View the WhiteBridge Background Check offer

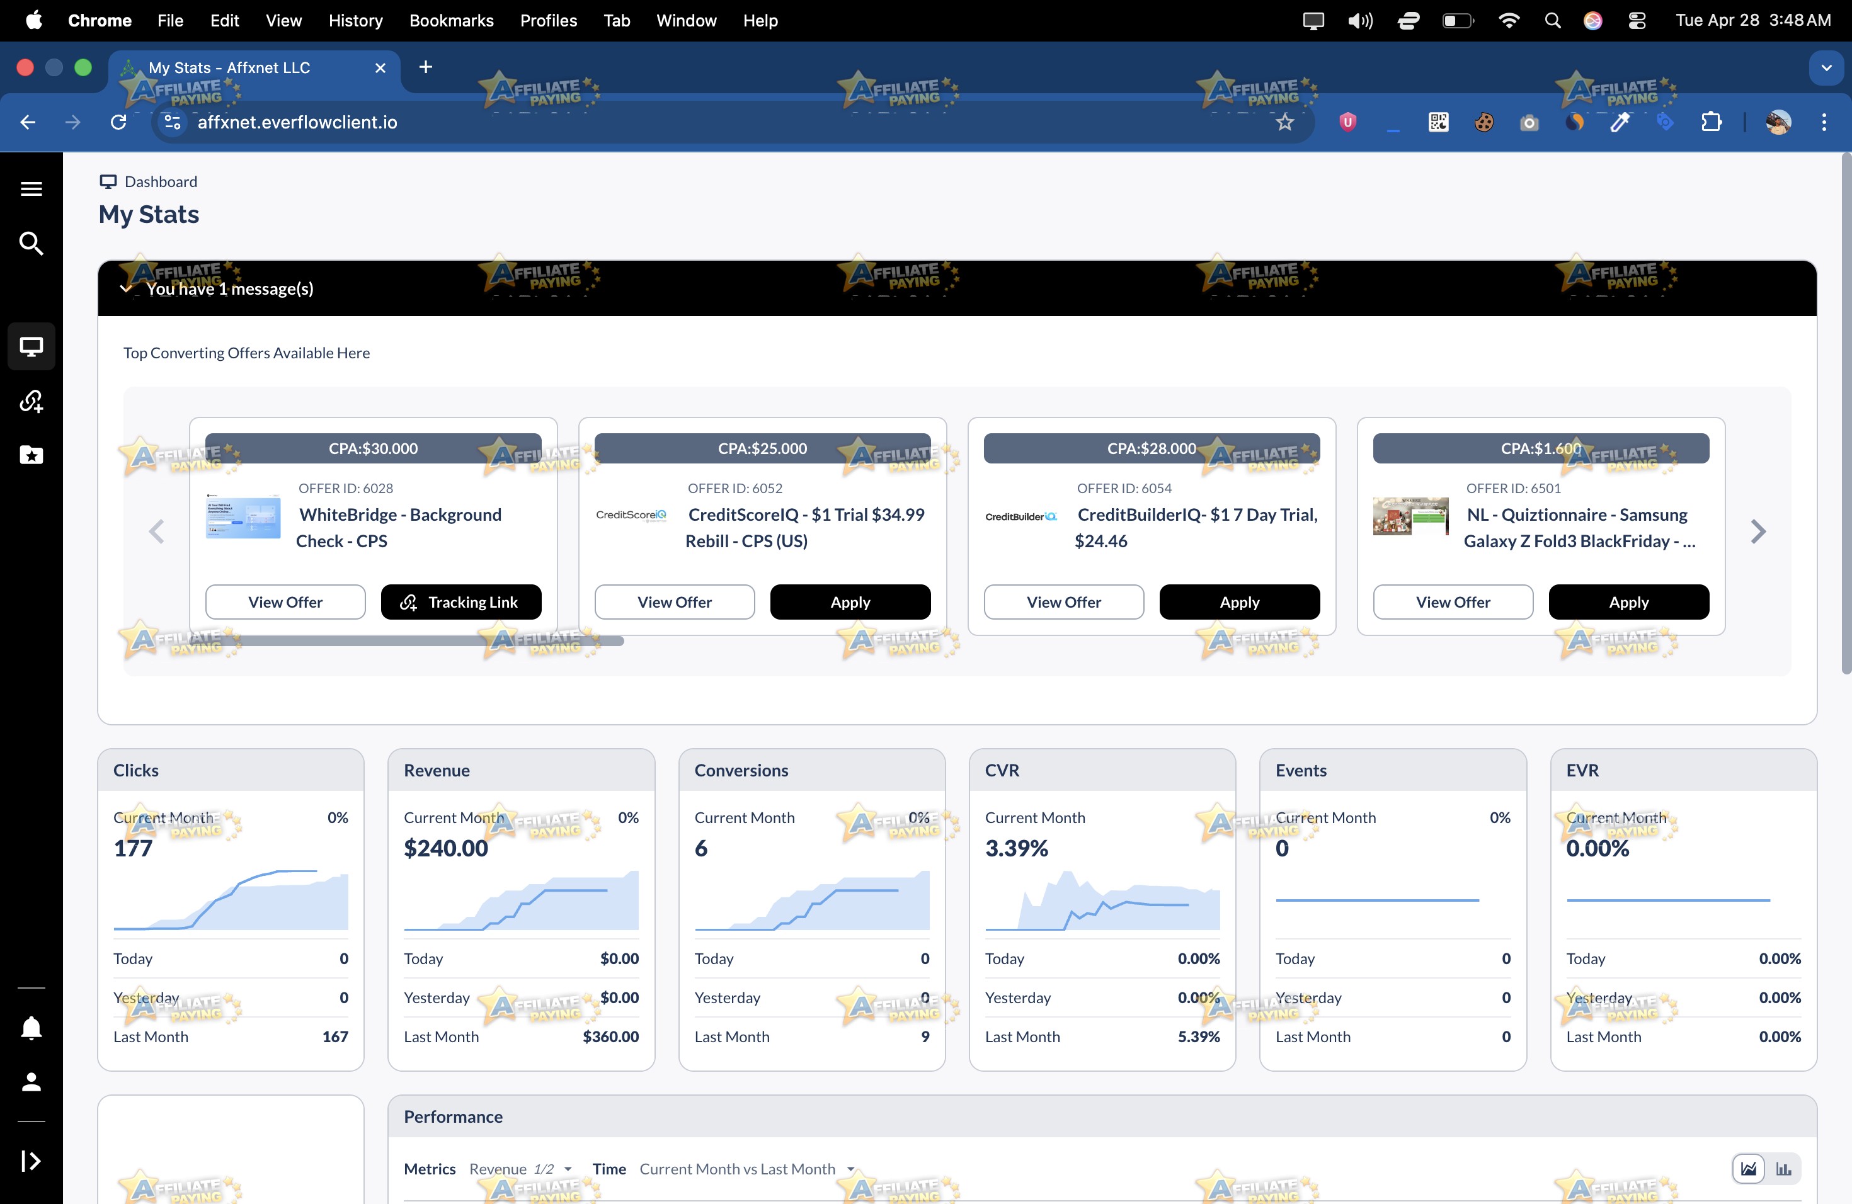(x=285, y=602)
